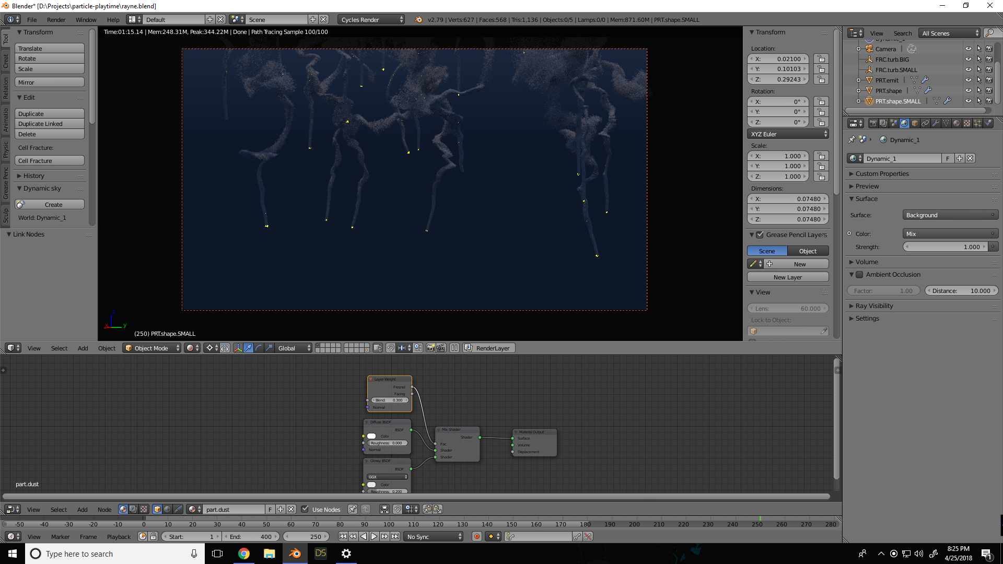Open the Material sphere properties tab

pyautogui.click(x=957, y=123)
